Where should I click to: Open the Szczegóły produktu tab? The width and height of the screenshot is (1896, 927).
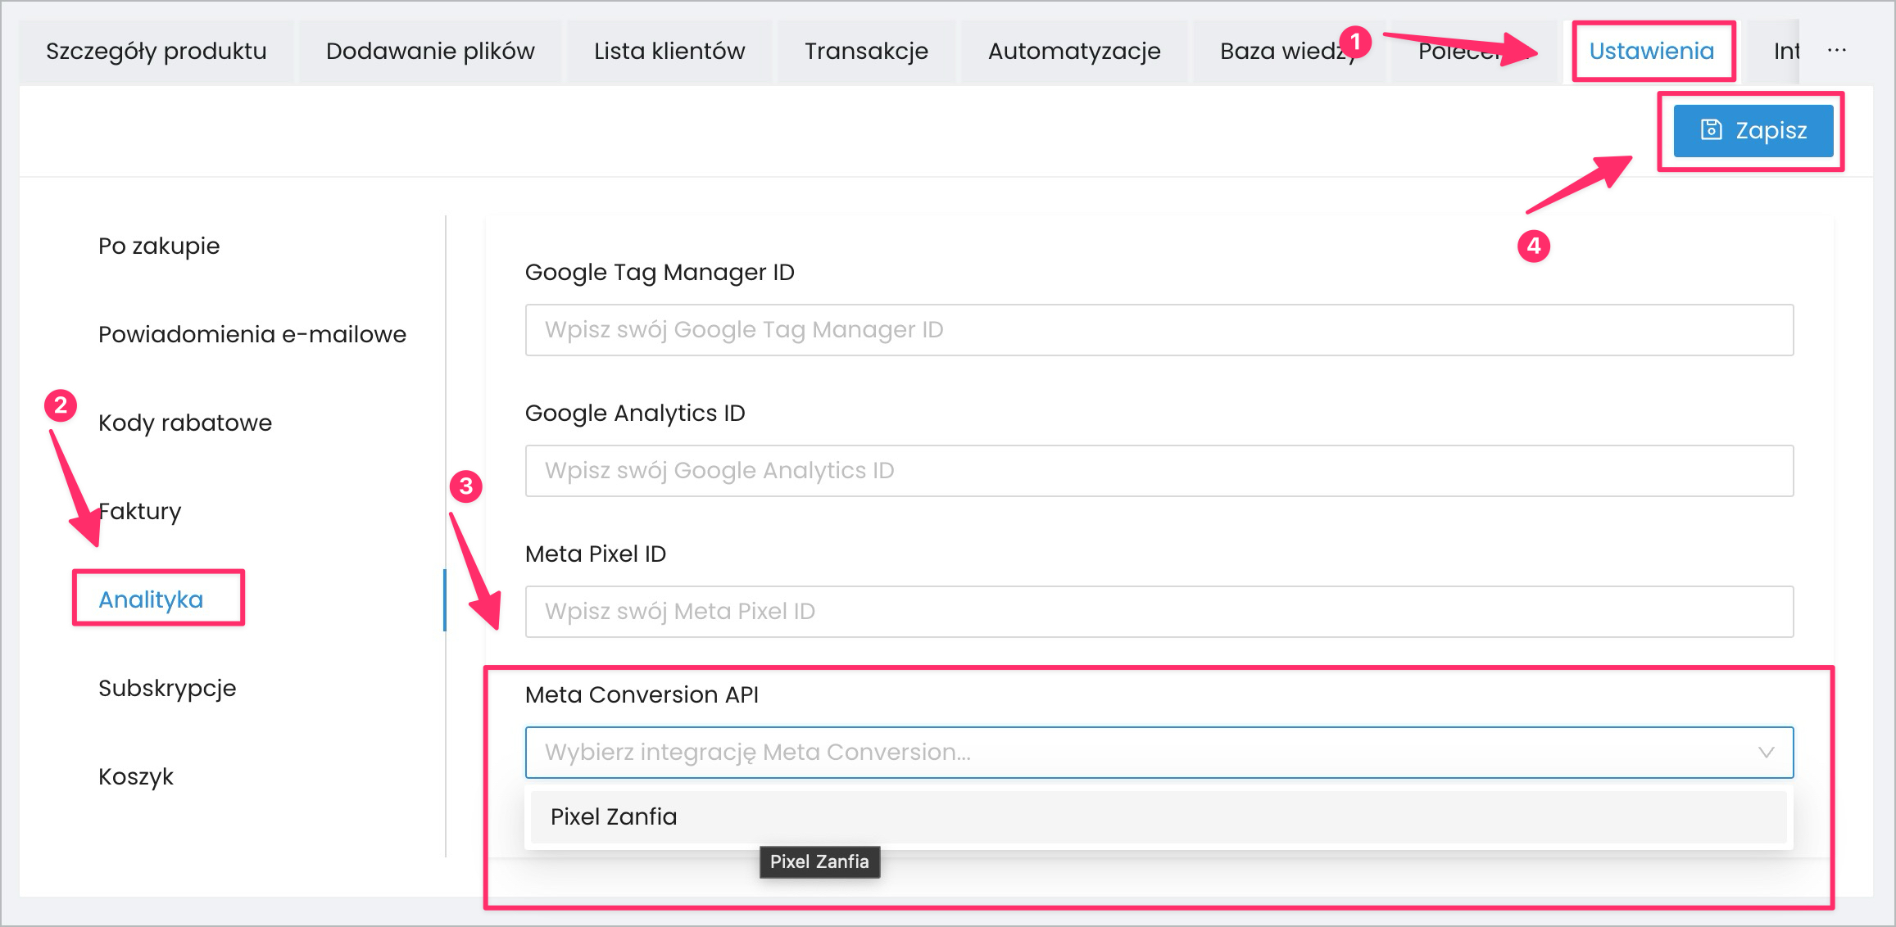tap(156, 51)
